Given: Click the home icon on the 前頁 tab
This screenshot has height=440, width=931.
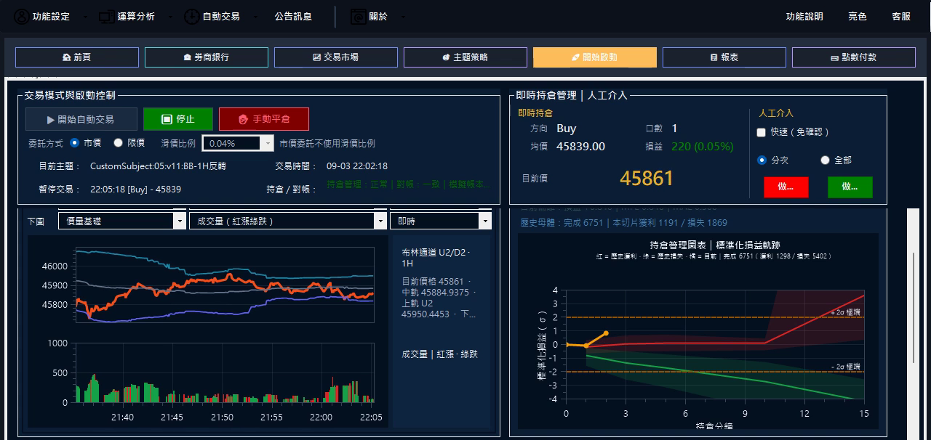Looking at the screenshot, I should pos(66,57).
